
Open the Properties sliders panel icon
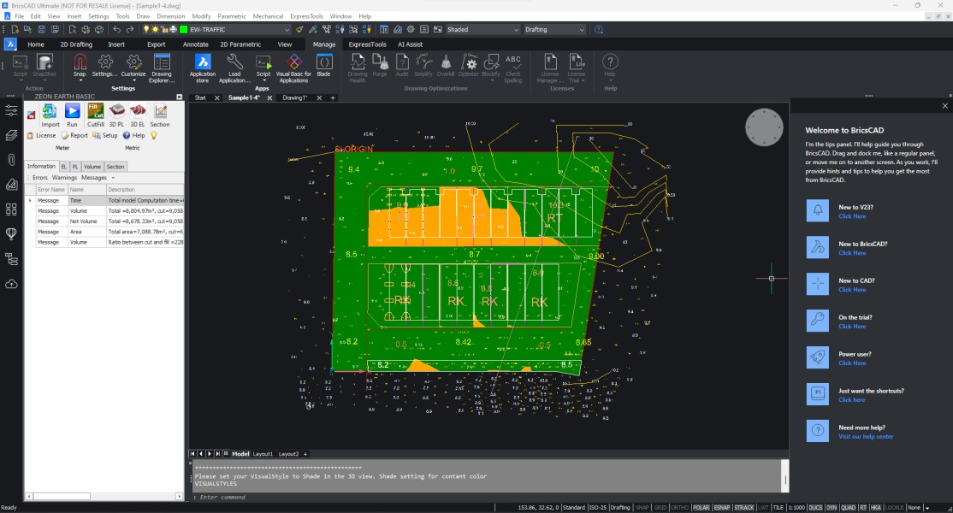11,110
